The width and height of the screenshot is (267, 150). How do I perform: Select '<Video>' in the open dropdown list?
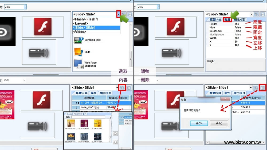click(80, 32)
